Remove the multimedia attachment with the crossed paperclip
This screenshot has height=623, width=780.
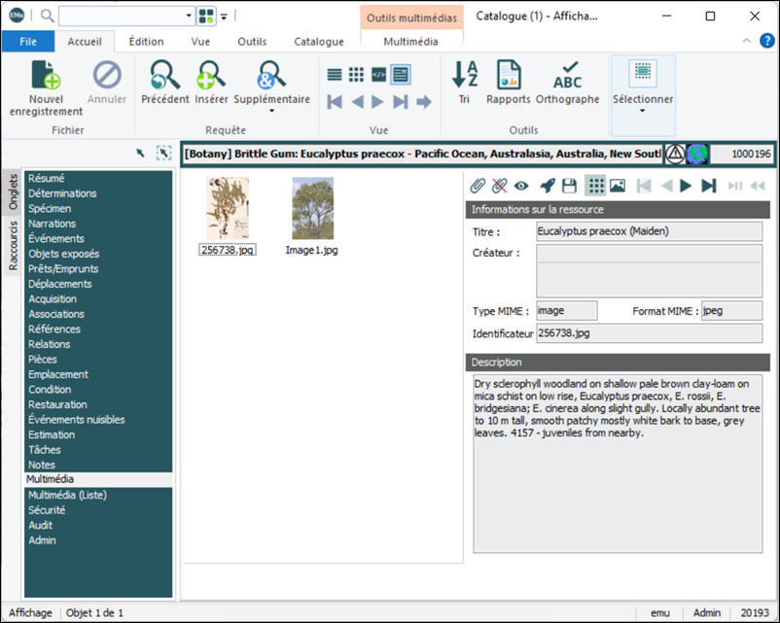point(499,186)
